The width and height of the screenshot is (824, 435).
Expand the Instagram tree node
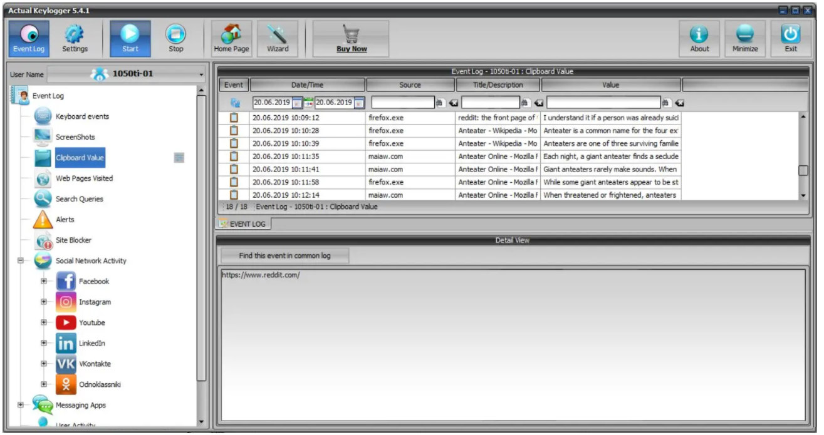click(44, 302)
